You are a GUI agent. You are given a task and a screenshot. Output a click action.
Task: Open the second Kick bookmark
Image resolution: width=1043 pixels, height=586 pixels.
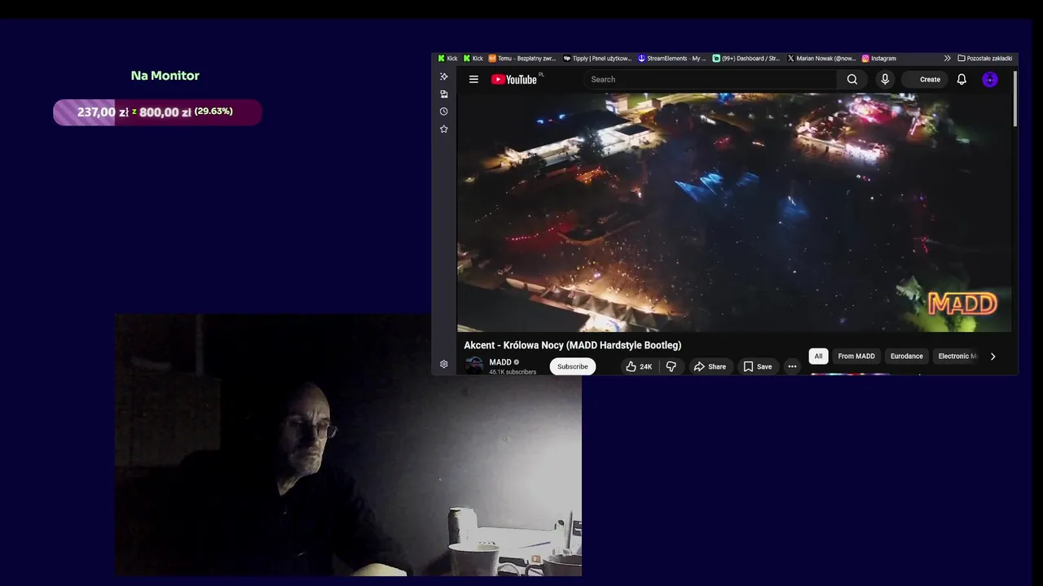(x=473, y=59)
